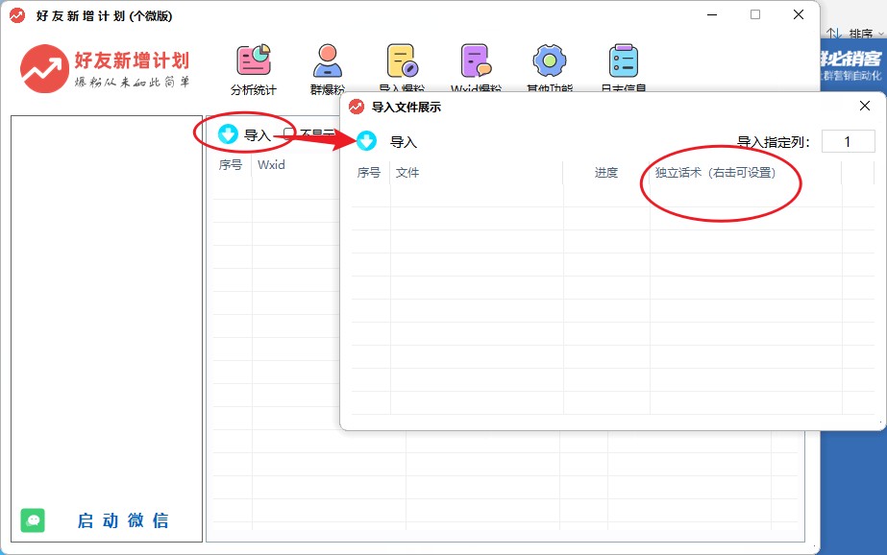Click the 文件 column header in the dialog

(407, 173)
